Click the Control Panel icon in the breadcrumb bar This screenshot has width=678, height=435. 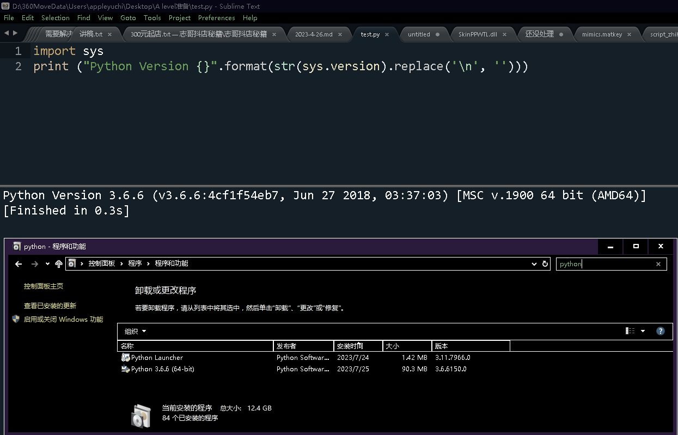tap(71, 263)
